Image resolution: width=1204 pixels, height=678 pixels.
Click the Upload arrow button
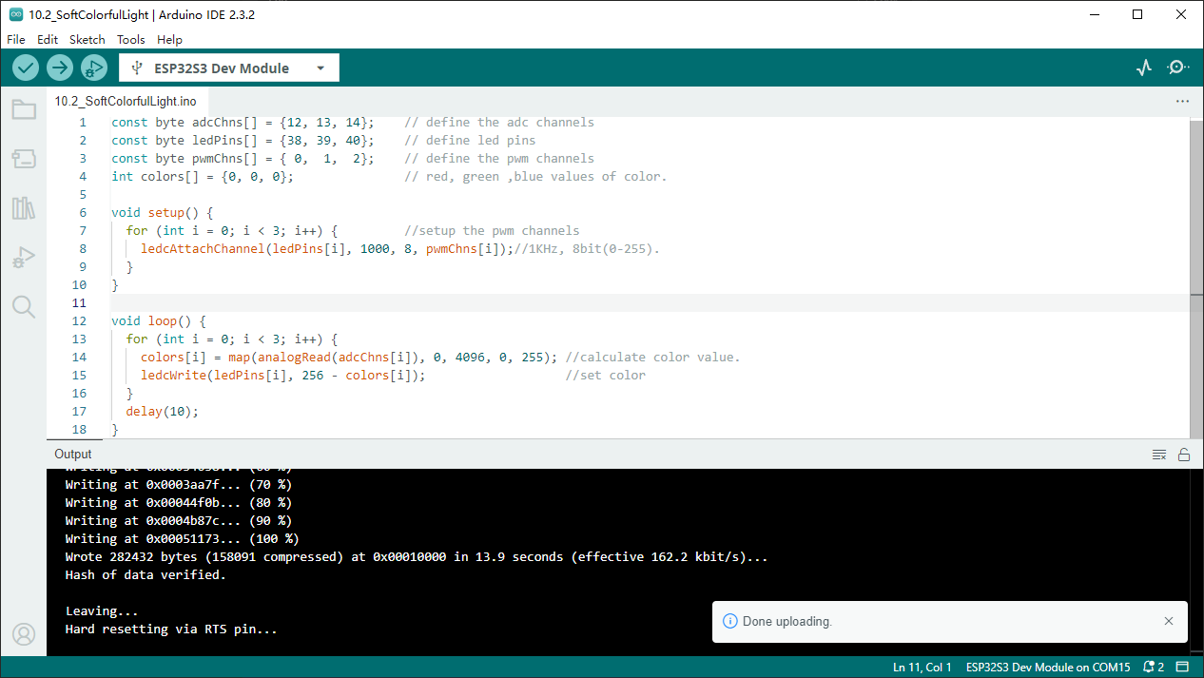[x=60, y=68]
